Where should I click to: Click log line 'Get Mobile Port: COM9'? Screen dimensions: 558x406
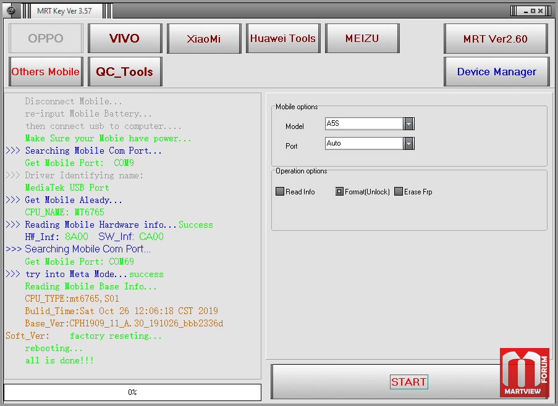pyautogui.click(x=79, y=163)
